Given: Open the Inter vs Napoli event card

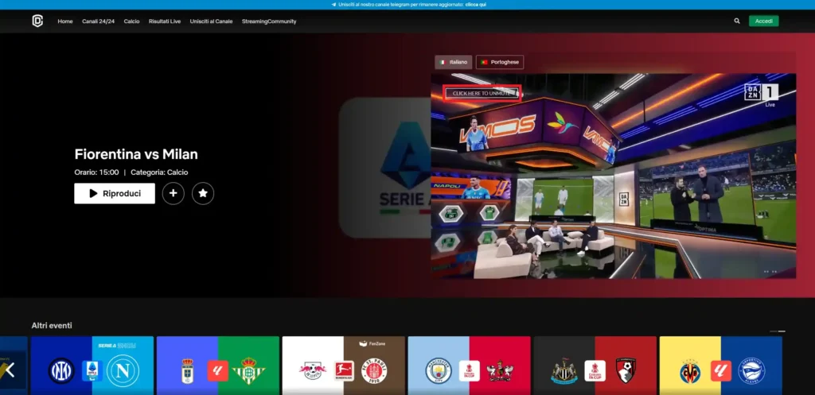Looking at the screenshot, I should (x=92, y=366).
